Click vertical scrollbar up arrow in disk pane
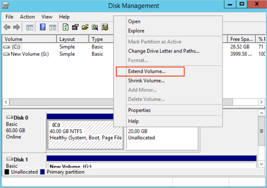 pos(262,113)
